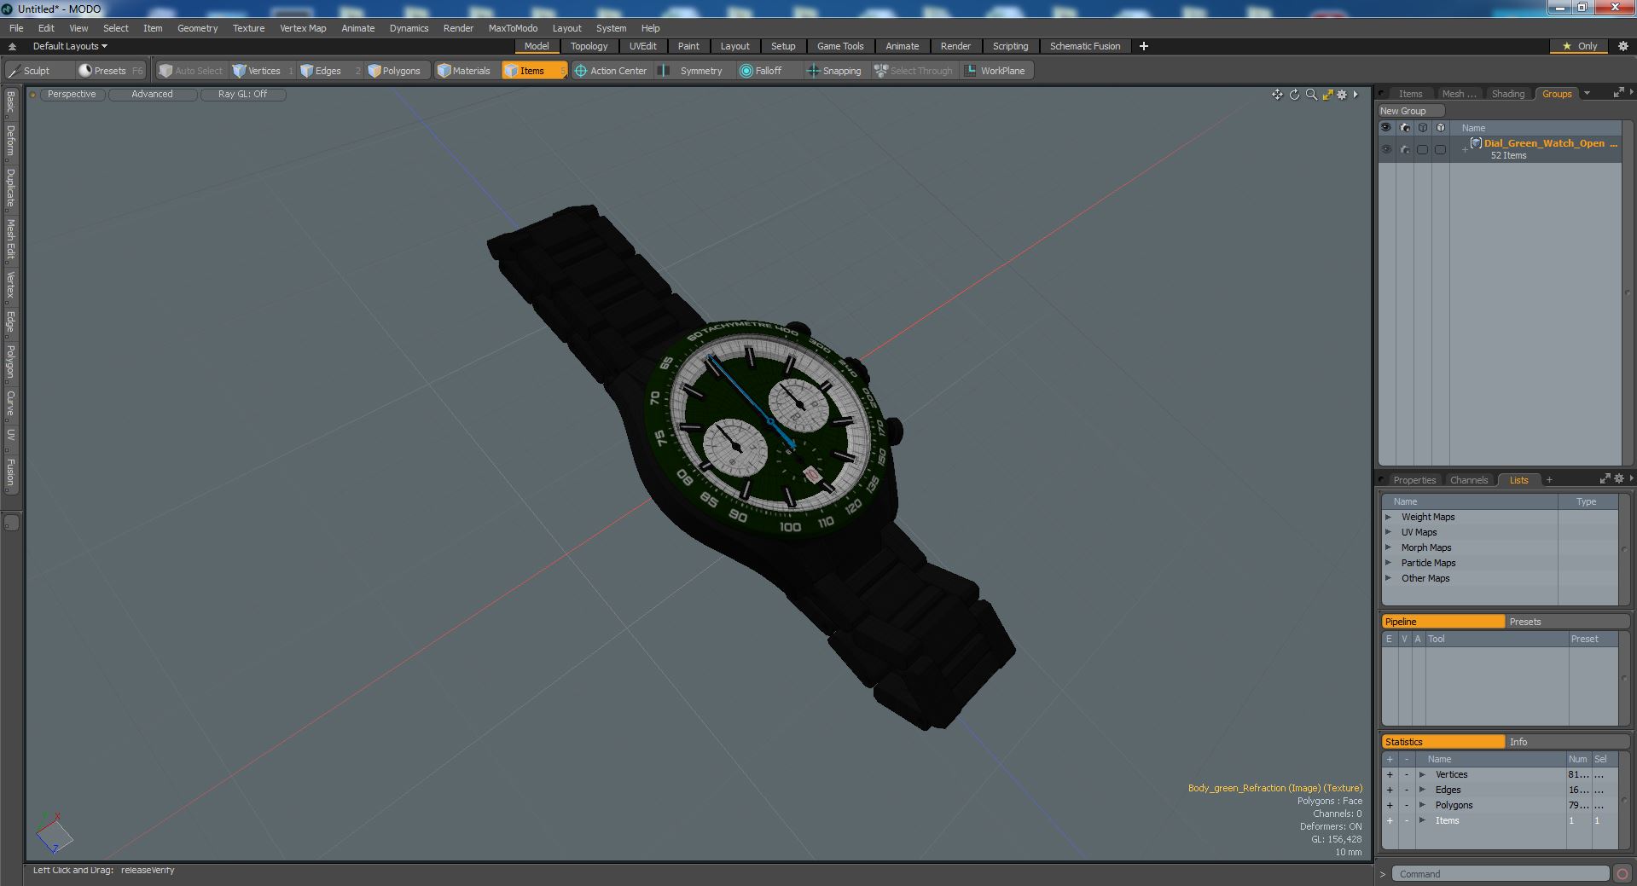Open the Presets browser
1637x886 pixels.
(x=110, y=71)
